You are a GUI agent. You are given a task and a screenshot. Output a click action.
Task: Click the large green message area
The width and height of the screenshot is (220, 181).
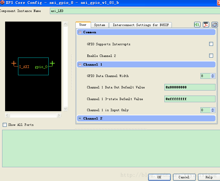click(x=111, y=148)
